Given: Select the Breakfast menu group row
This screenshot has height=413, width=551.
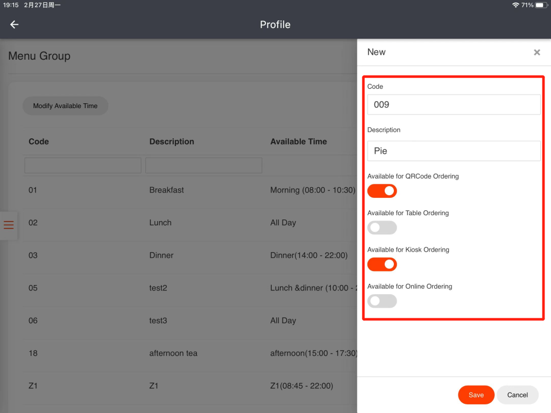Looking at the screenshot, I should point(167,190).
